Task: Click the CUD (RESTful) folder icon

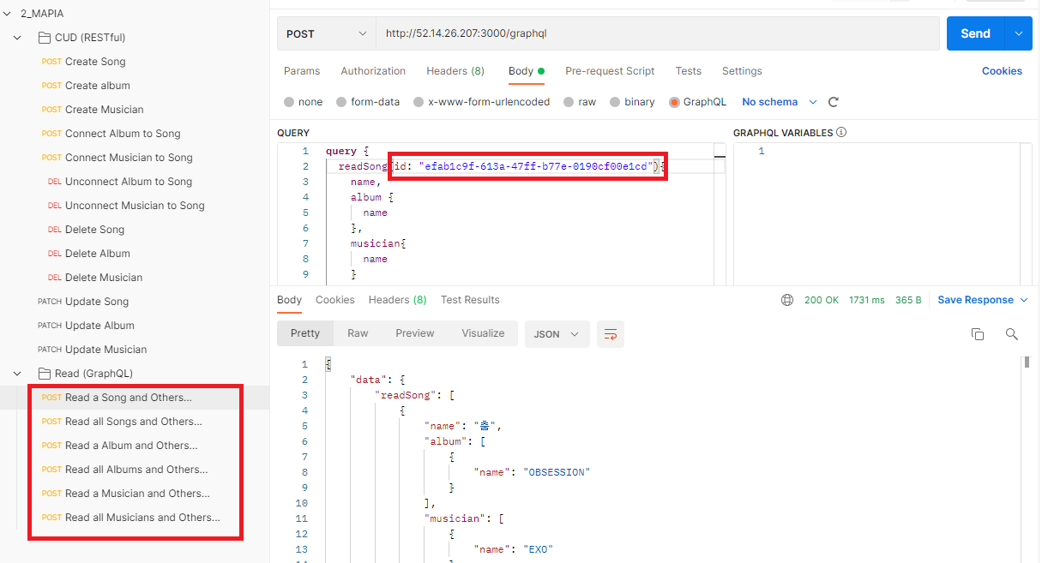Action: [45, 38]
